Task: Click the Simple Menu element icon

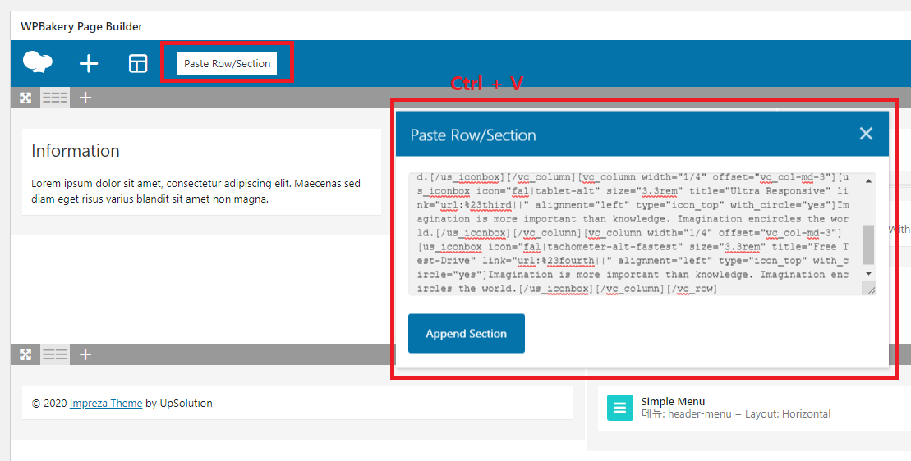Action: point(620,408)
